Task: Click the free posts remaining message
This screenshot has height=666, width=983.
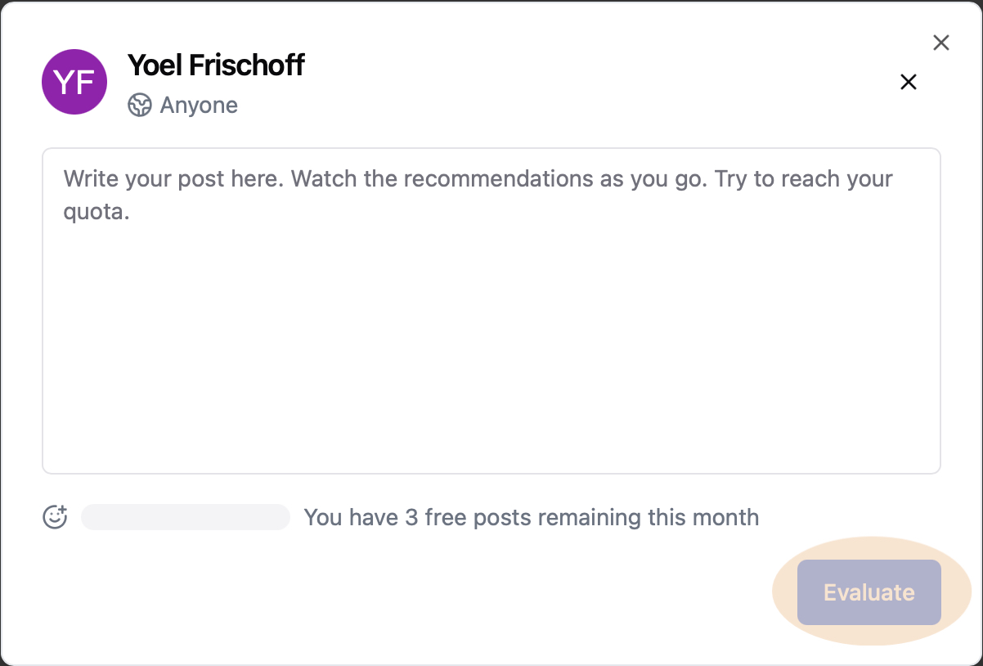Action: (x=532, y=517)
